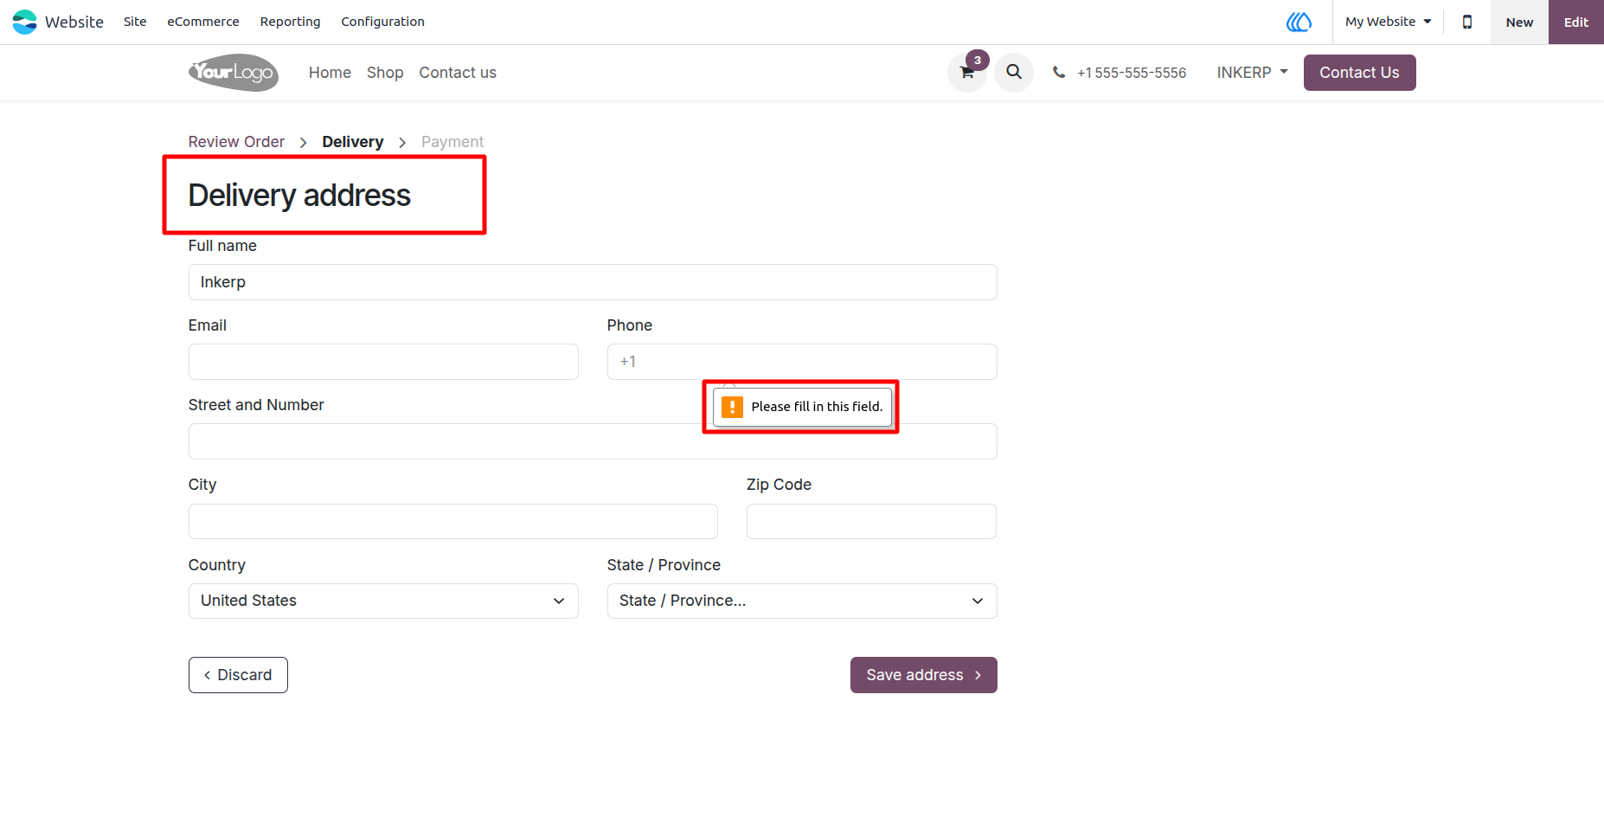Go to the Home page link

(330, 73)
